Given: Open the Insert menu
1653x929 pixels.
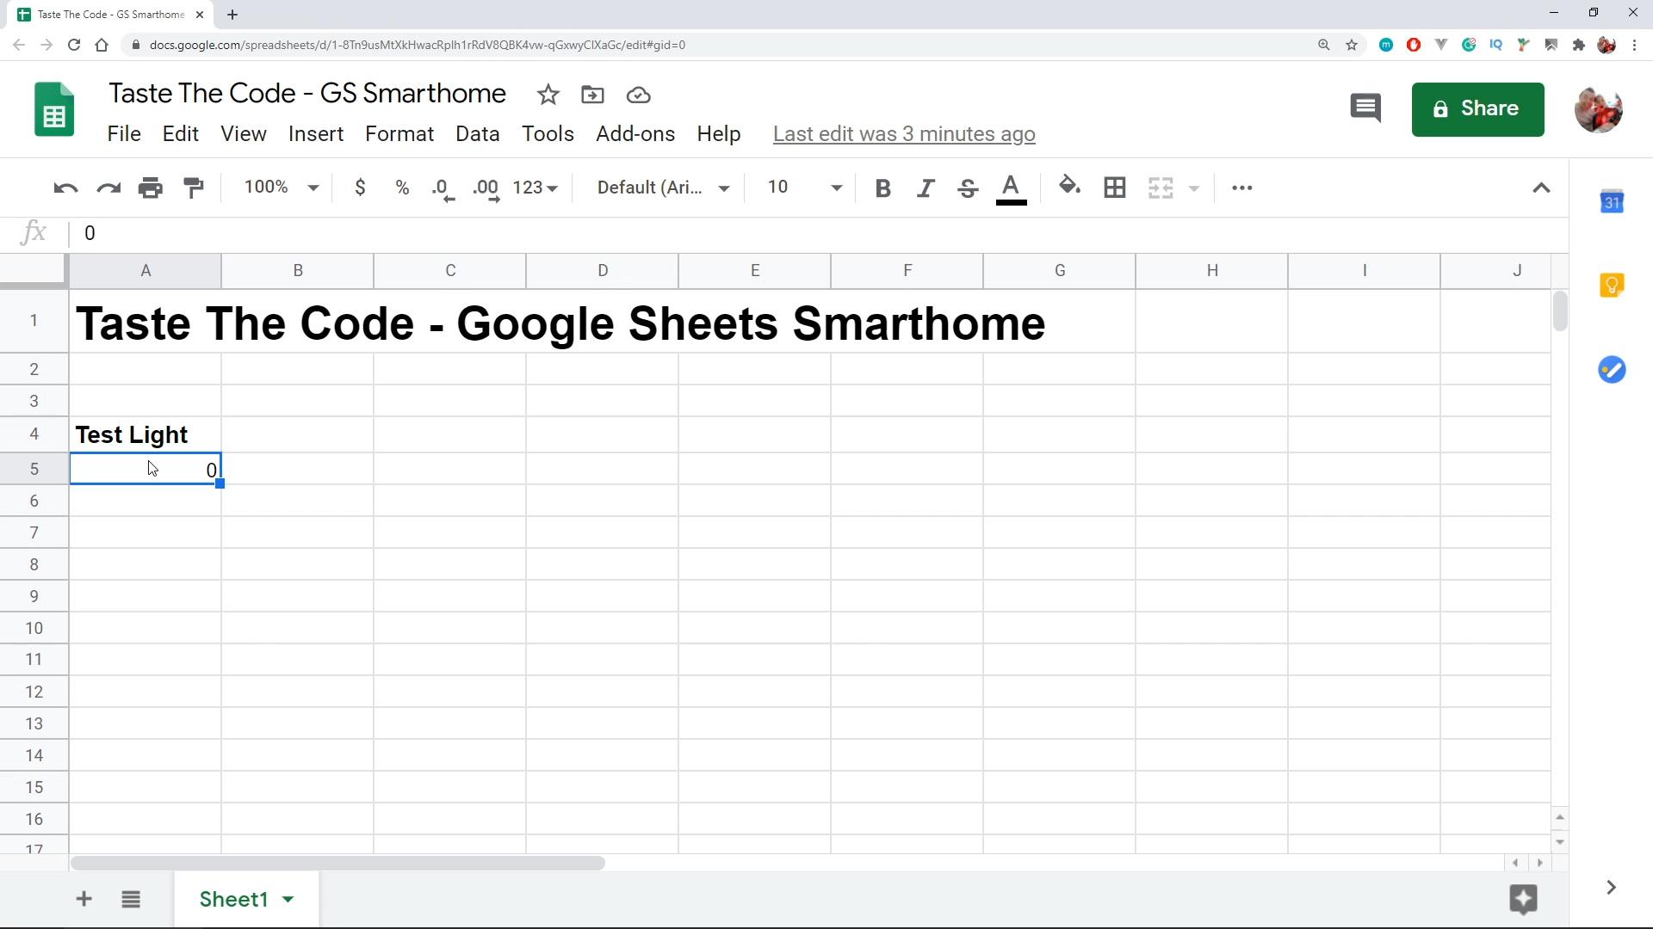Looking at the screenshot, I should (316, 134).
